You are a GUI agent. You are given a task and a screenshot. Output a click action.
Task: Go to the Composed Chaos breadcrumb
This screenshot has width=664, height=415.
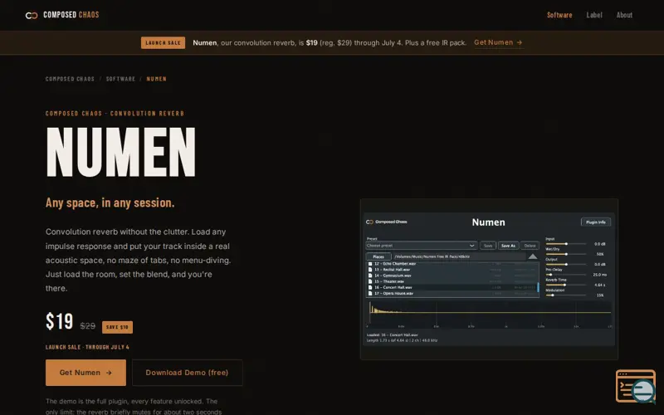pyautogui.click(x=70, y=79)
